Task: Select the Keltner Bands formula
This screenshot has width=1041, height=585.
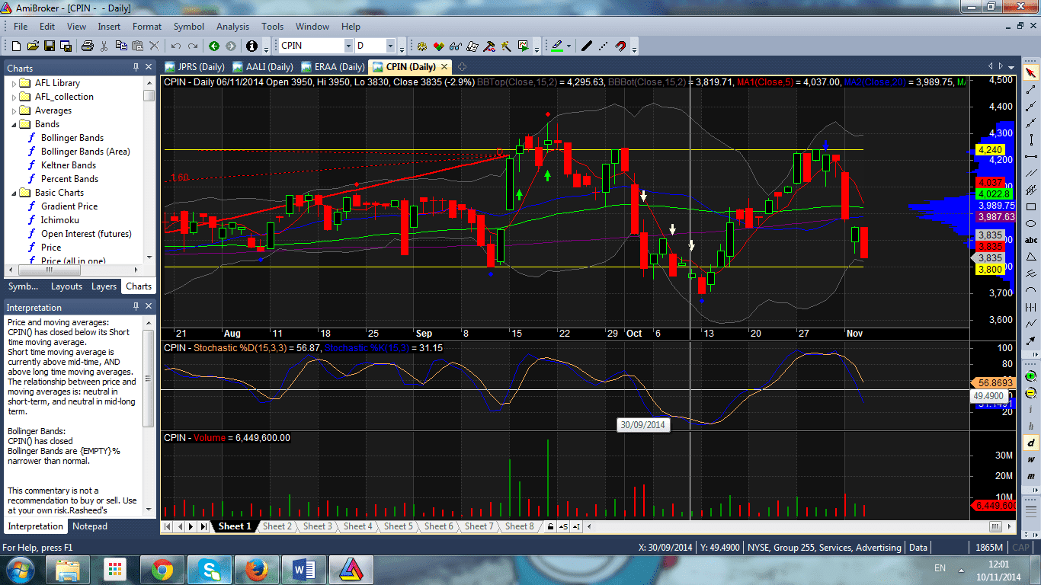Action: click(69, 165)
